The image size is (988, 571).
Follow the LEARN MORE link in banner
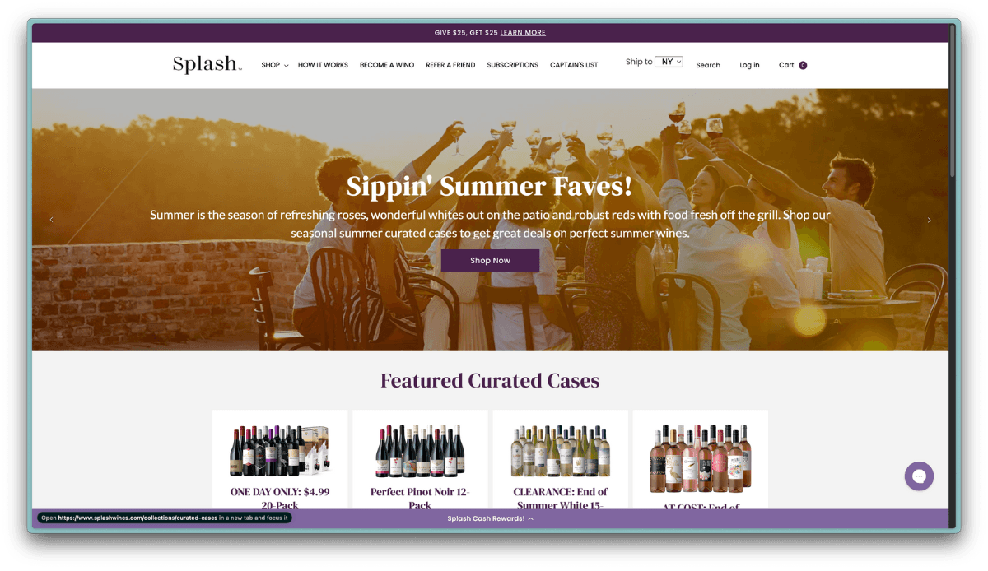coord(523,33)
